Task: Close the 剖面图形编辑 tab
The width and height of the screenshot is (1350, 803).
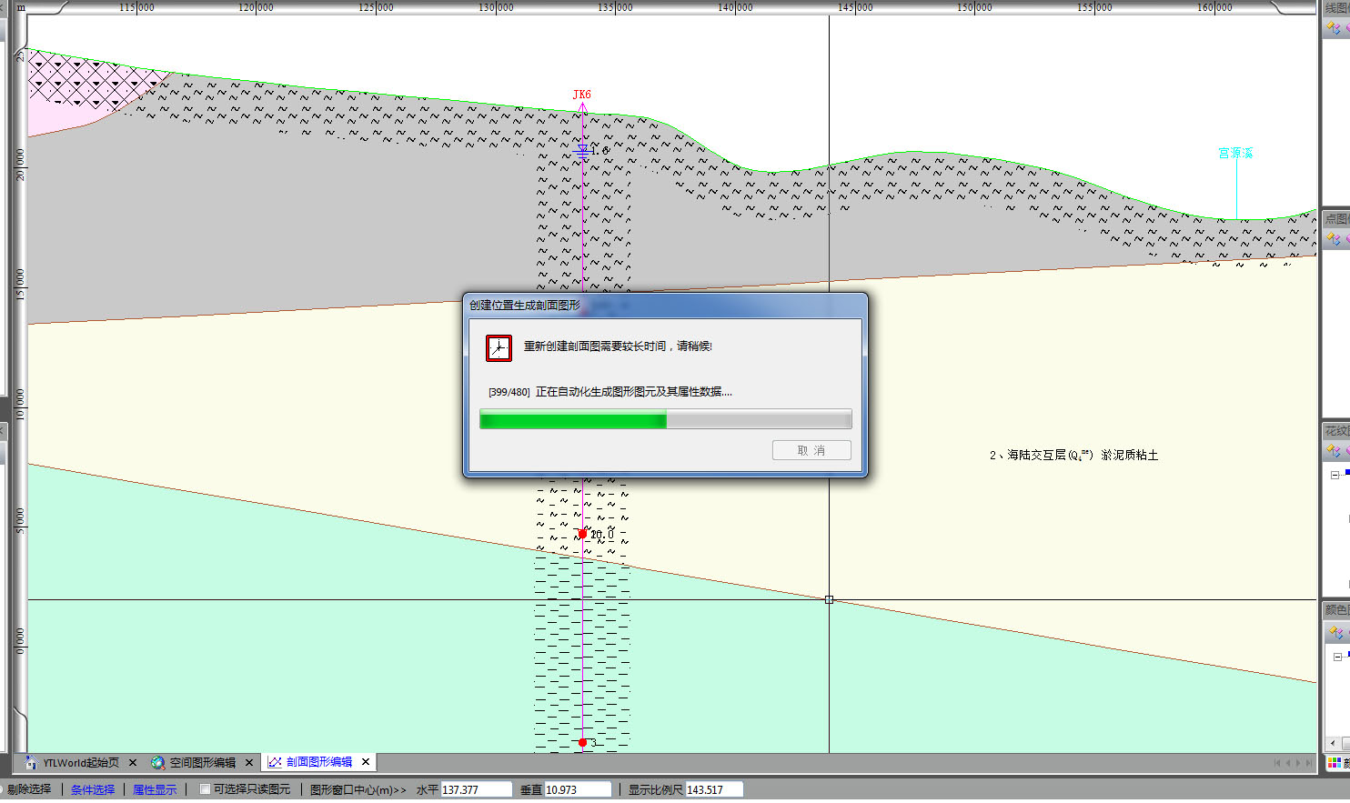Action: 366,762
